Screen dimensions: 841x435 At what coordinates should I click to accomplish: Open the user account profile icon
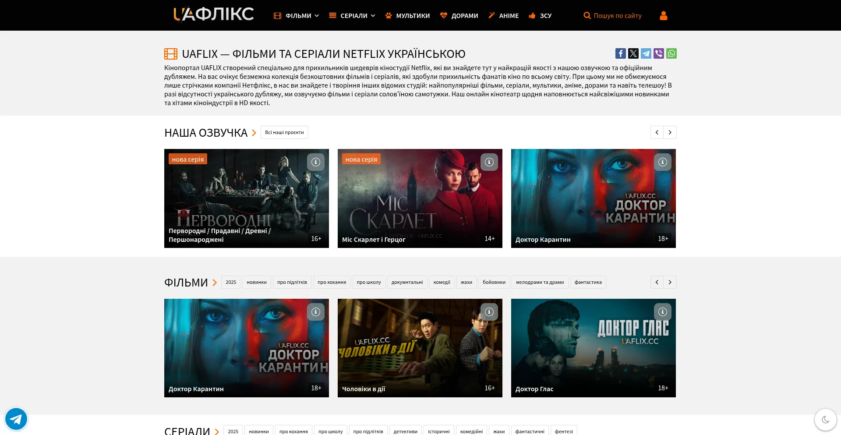[x=664, y=16]
